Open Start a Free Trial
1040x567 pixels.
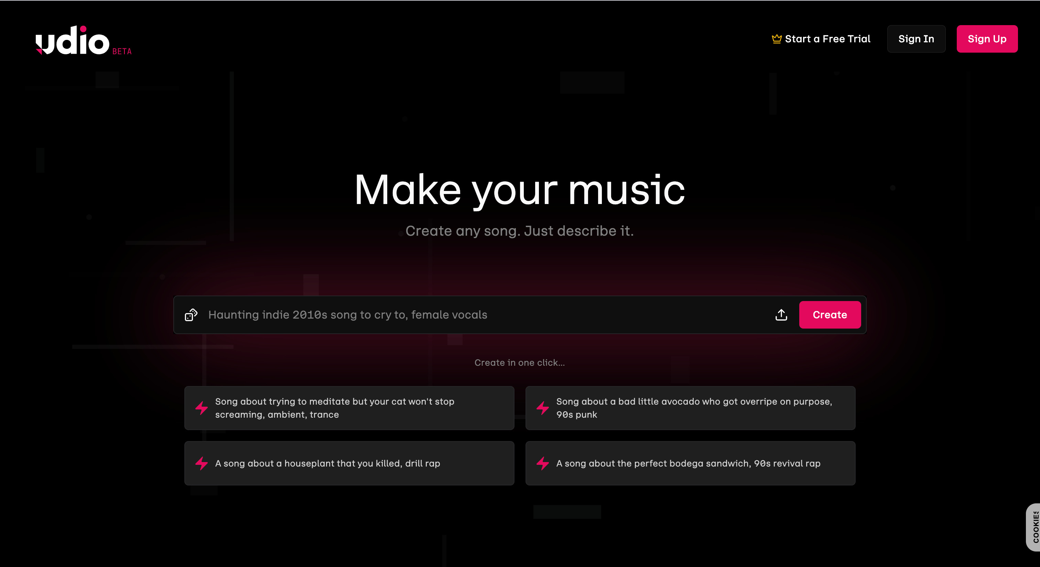click(828, 39)
